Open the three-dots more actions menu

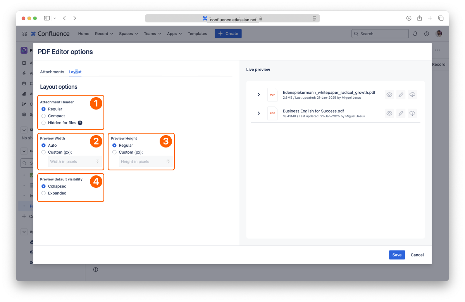[437, 50]
